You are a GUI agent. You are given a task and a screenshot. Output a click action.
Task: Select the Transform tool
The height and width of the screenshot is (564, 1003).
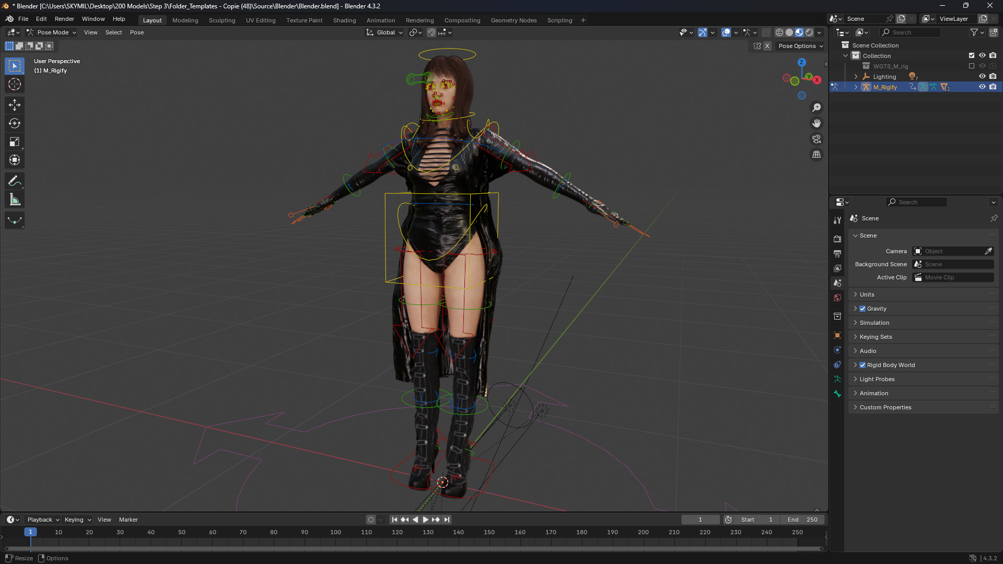coord(15,160)
